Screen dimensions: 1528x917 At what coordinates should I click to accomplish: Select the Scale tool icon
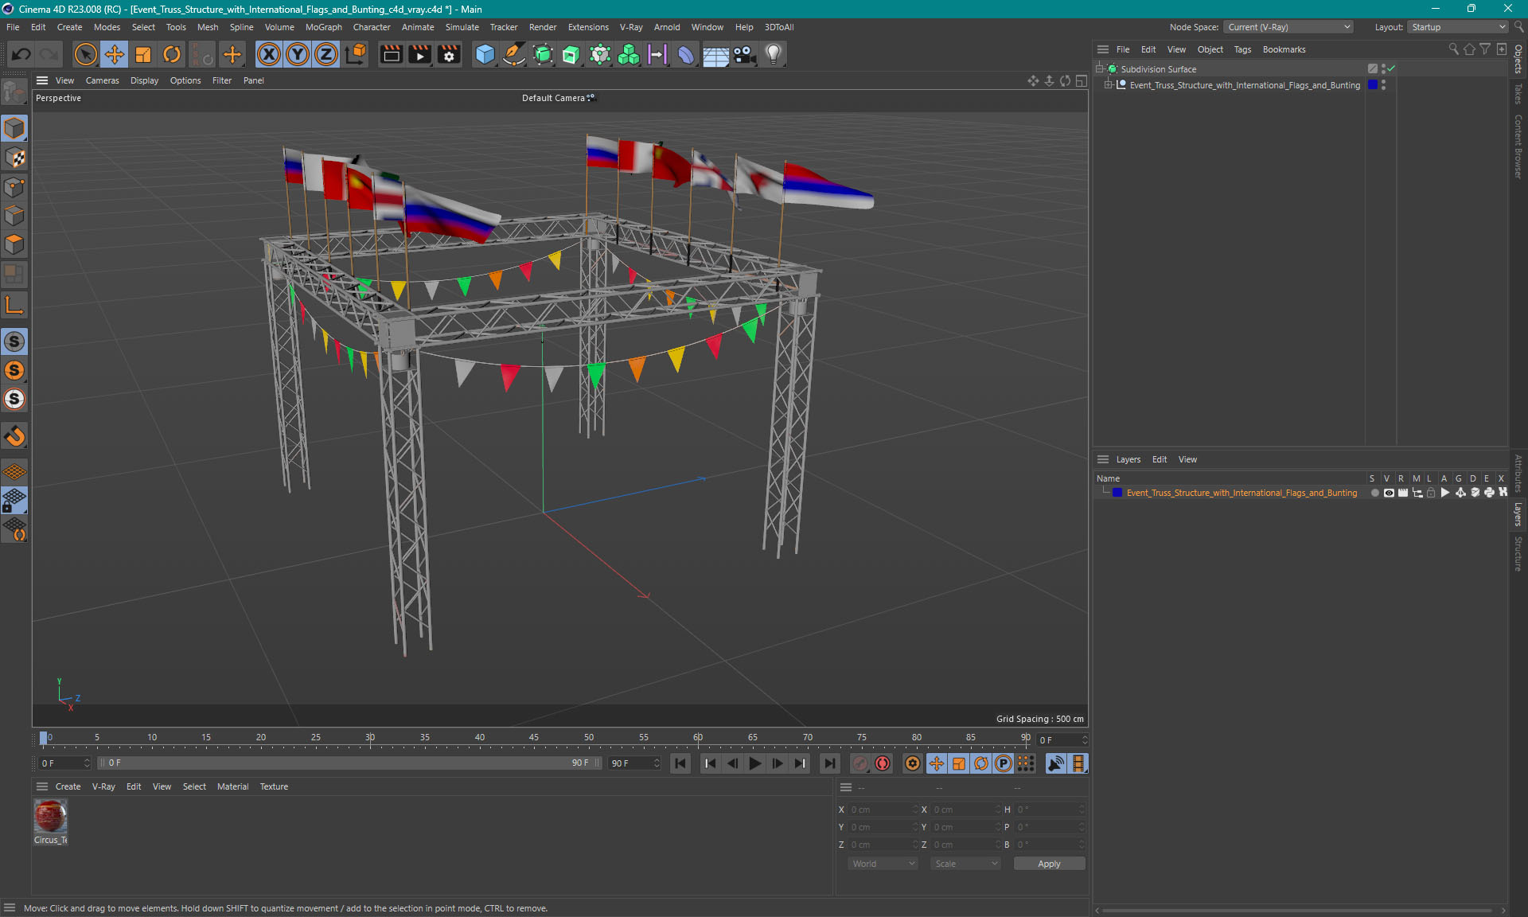[x=143, y=54]
